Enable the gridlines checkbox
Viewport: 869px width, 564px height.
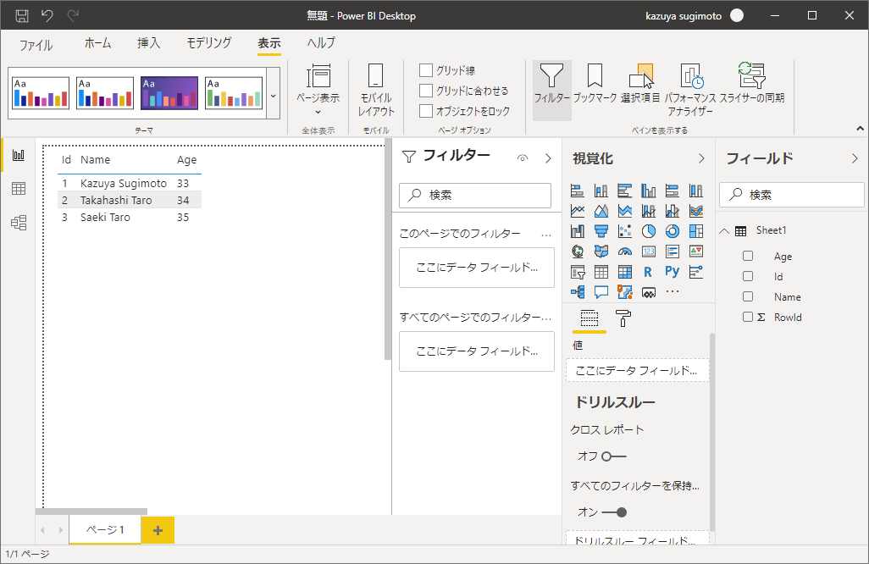pyautogui.click(x=426, y=70)
